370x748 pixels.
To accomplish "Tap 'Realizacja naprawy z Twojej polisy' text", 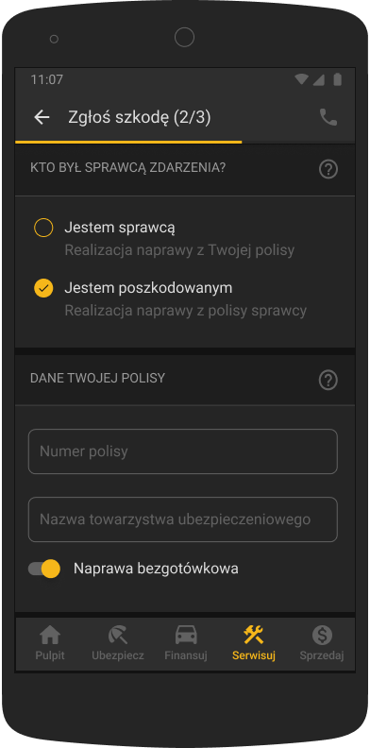I will pyautogui.click(x=179, y=250).
